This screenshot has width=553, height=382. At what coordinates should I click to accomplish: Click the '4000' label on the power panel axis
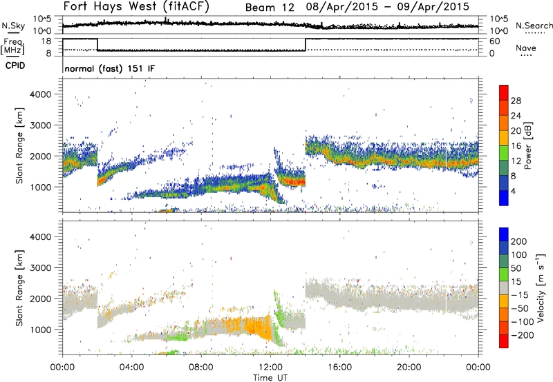coord(40,94)
